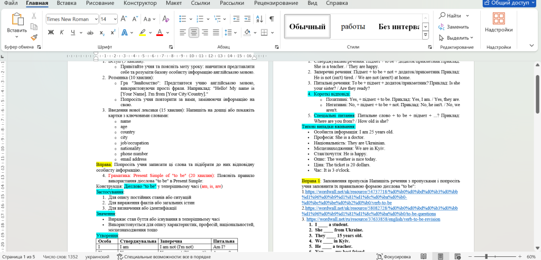This screenshot has height=260, width=541.
Task: Show paragraph marks with the pilcrow icon
Action: click(272, 19)
